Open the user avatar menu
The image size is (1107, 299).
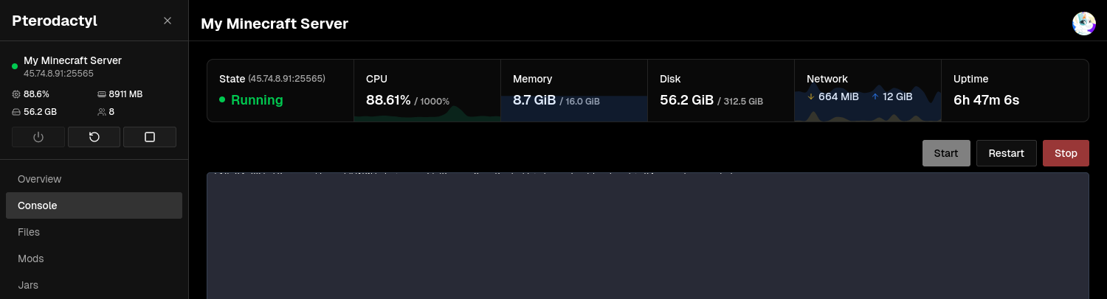point(1083,24)
